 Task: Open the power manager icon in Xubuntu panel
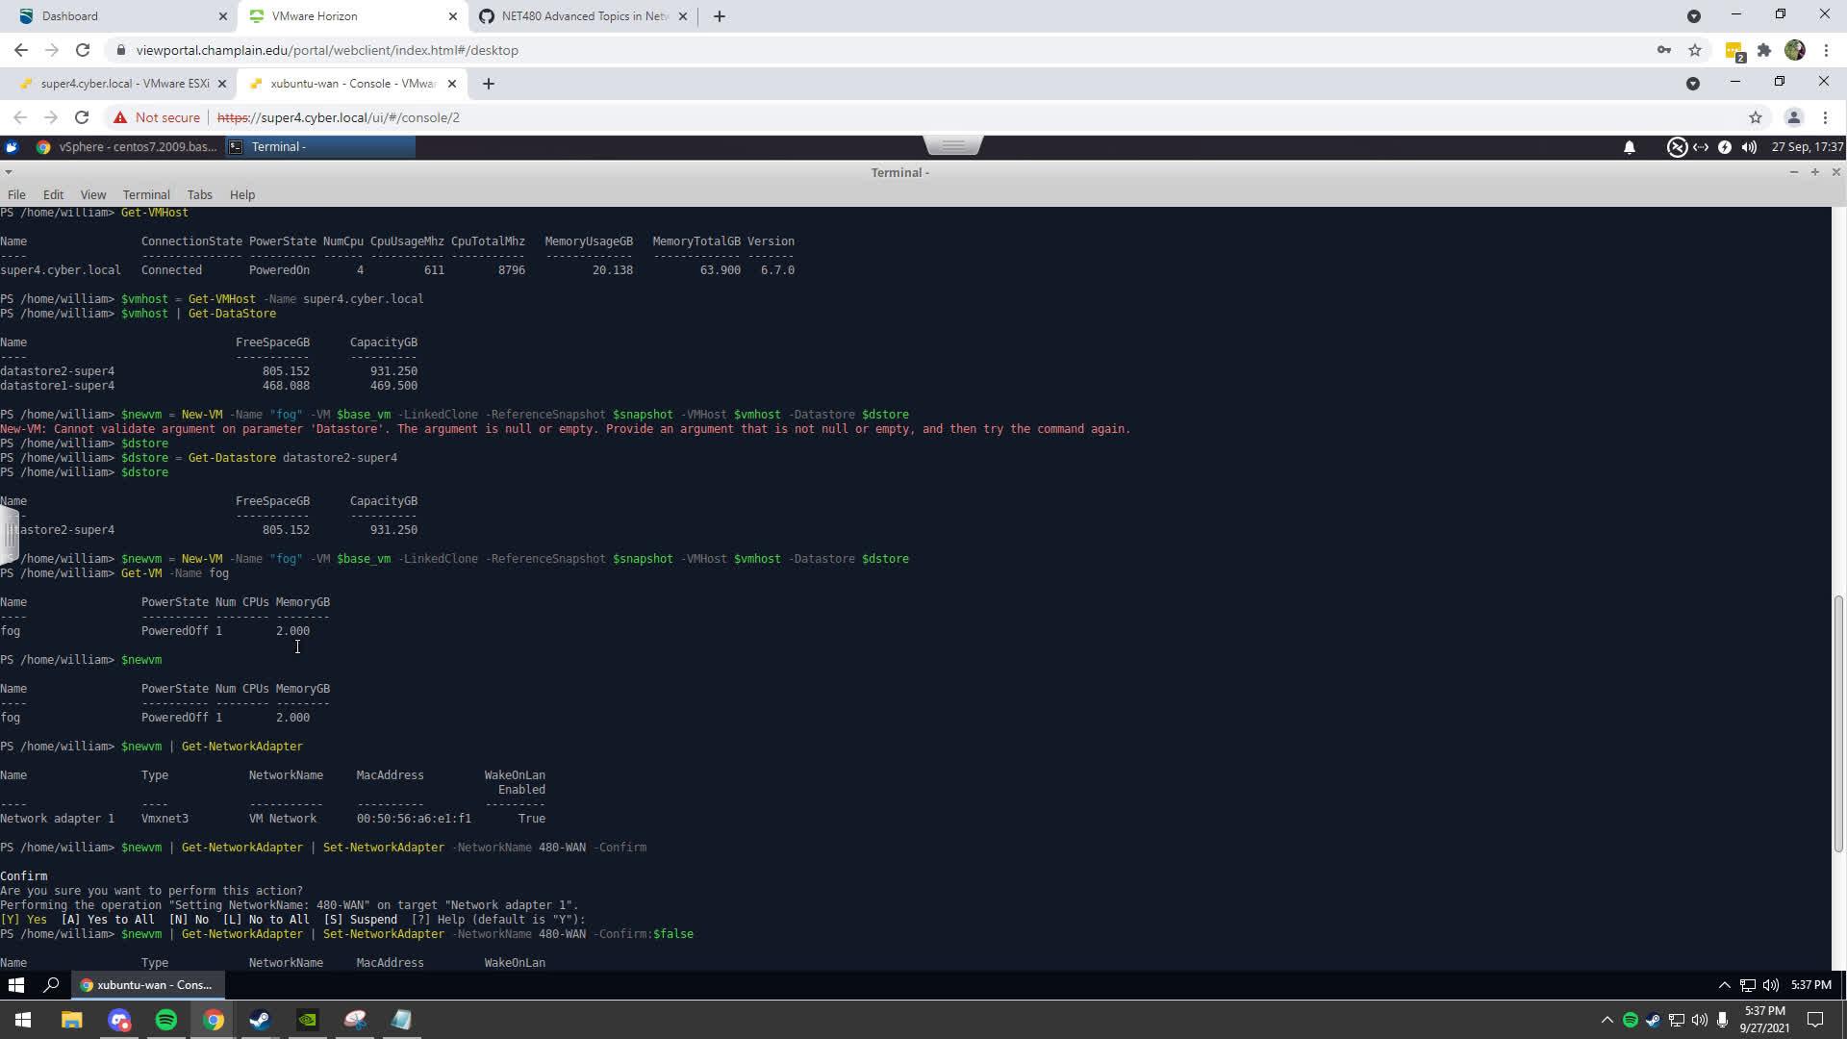pos(1724,147)
